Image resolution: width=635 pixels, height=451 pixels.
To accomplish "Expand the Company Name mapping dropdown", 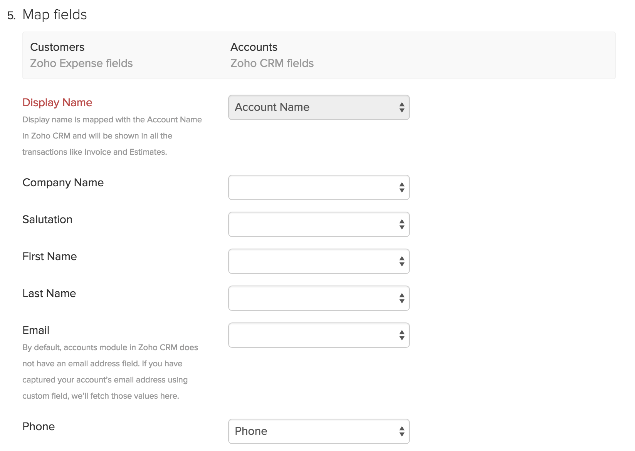I will 319,187.
